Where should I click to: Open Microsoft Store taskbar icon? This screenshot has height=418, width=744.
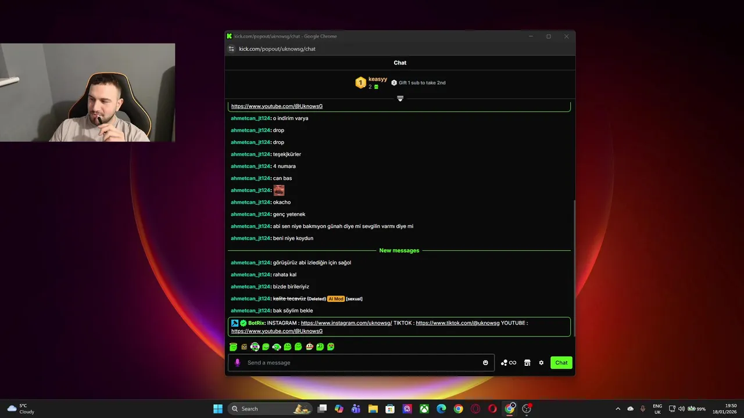390,409
